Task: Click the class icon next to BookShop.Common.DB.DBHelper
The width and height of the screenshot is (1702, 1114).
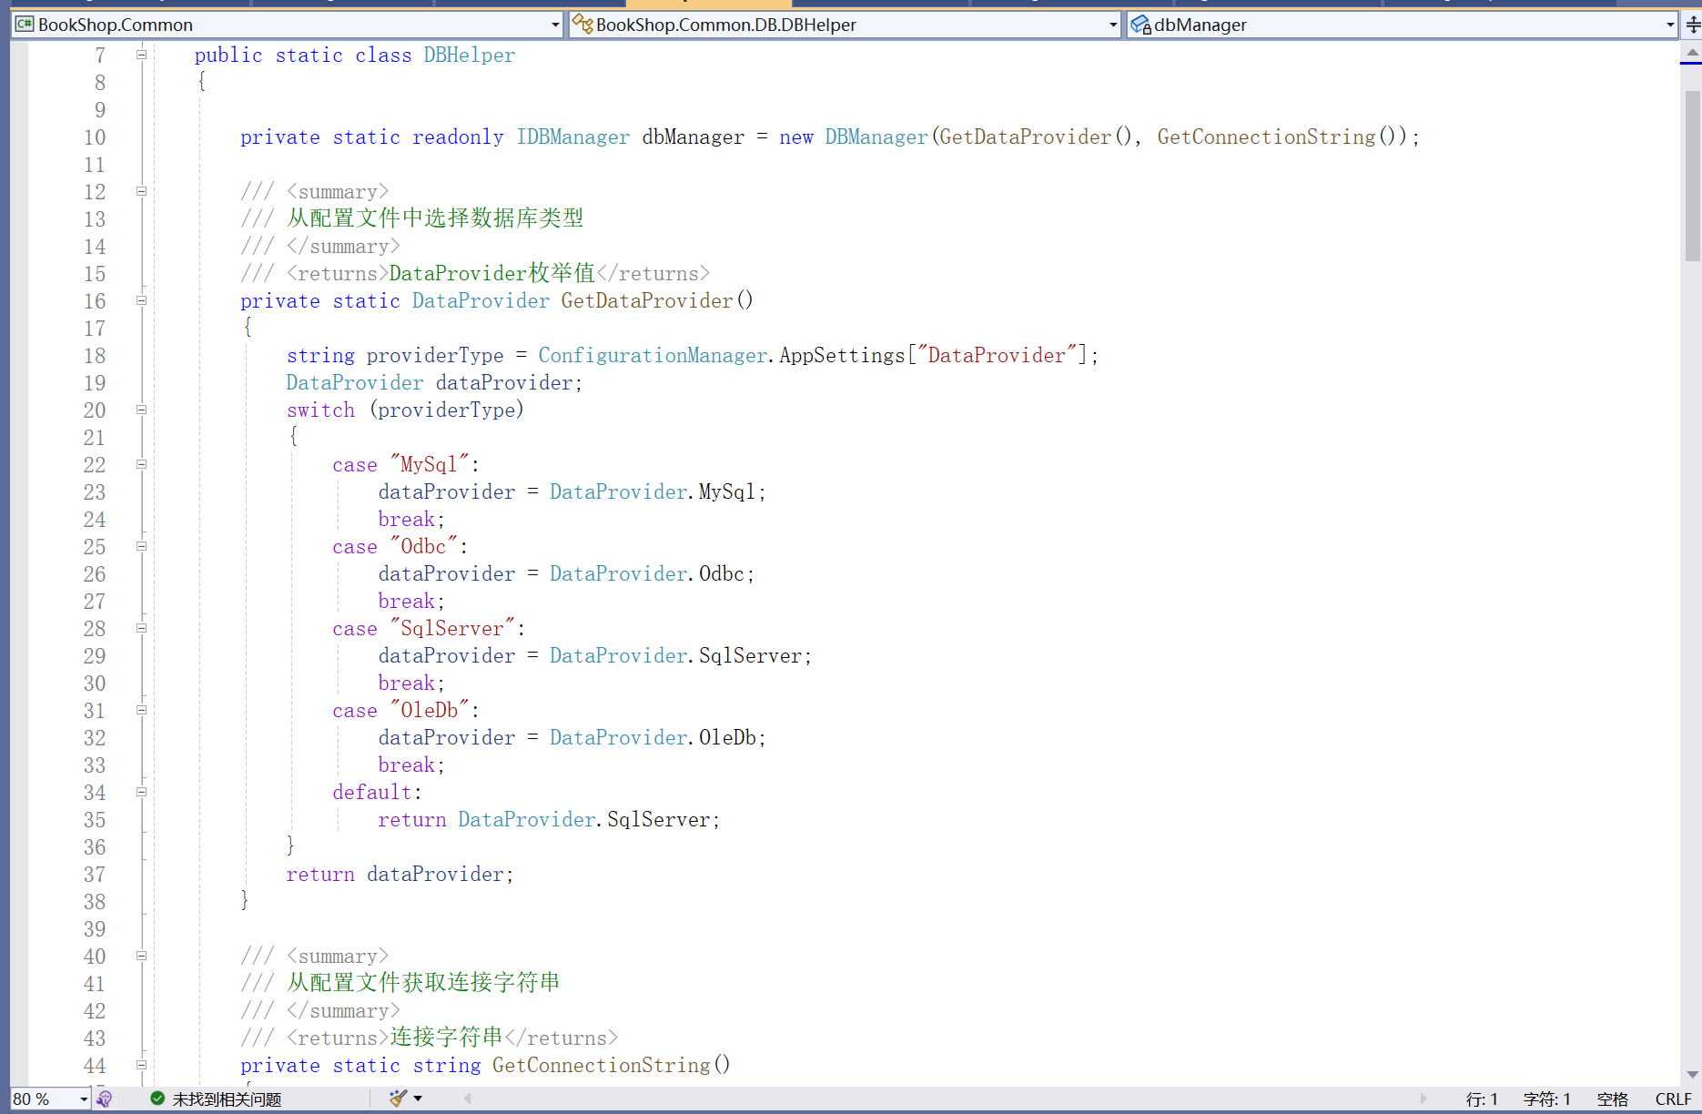Action: [x=583, y=25]
